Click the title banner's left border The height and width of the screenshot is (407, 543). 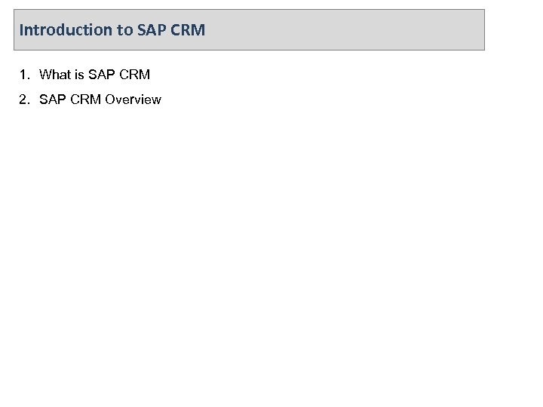point(13,30)
